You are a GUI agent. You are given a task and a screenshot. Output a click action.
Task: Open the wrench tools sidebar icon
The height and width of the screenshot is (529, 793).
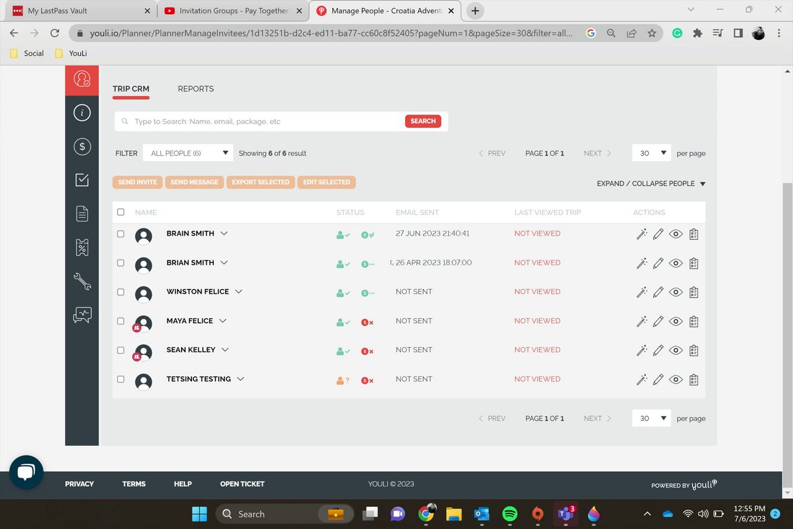(x=82, y=282)
